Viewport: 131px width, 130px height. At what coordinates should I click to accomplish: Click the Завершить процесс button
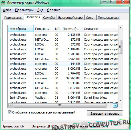click(x=105, y=114)
